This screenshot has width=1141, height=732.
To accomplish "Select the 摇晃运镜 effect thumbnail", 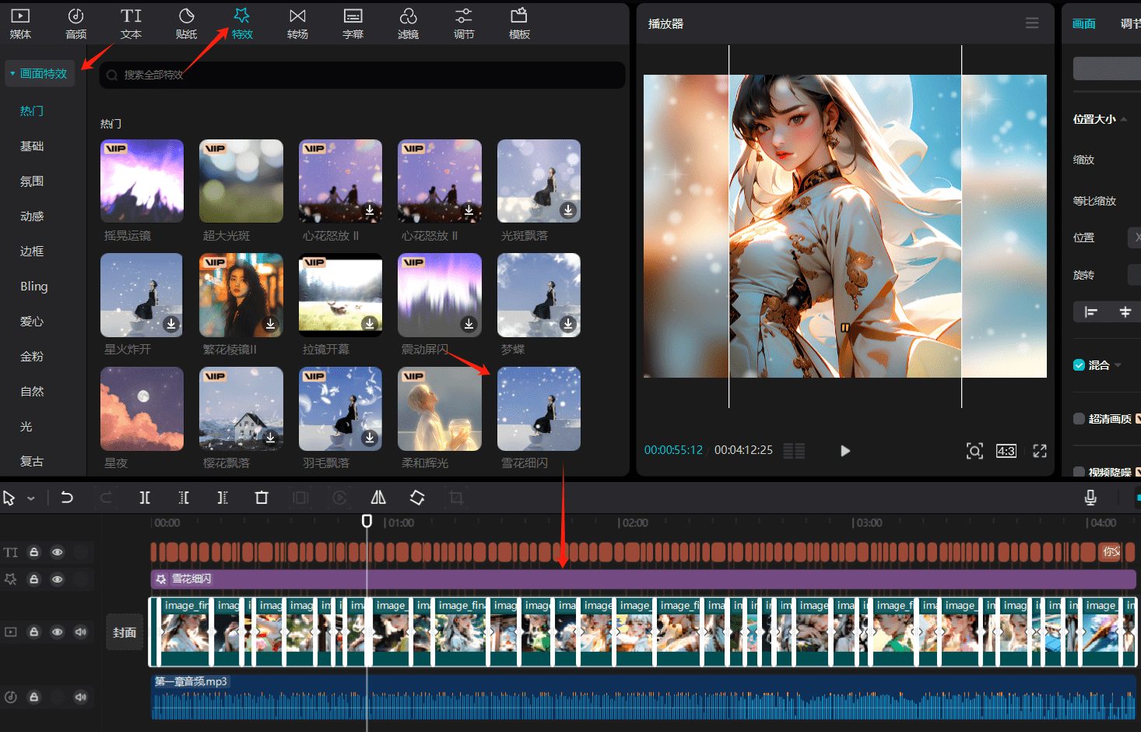I will pyautogui.click(x=142, y=181).
